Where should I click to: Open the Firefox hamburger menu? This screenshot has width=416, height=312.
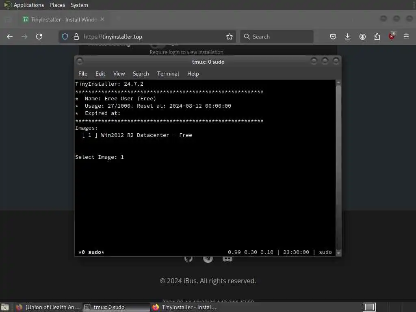[x=406, y=37]
